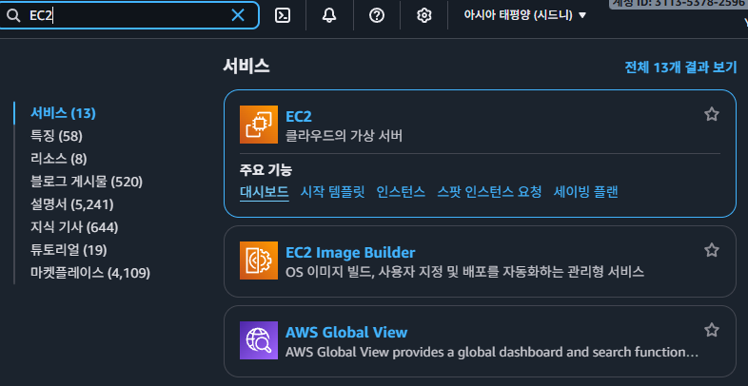
Task: Click the AWS Global View icon
Action: (x=259, y=340)
